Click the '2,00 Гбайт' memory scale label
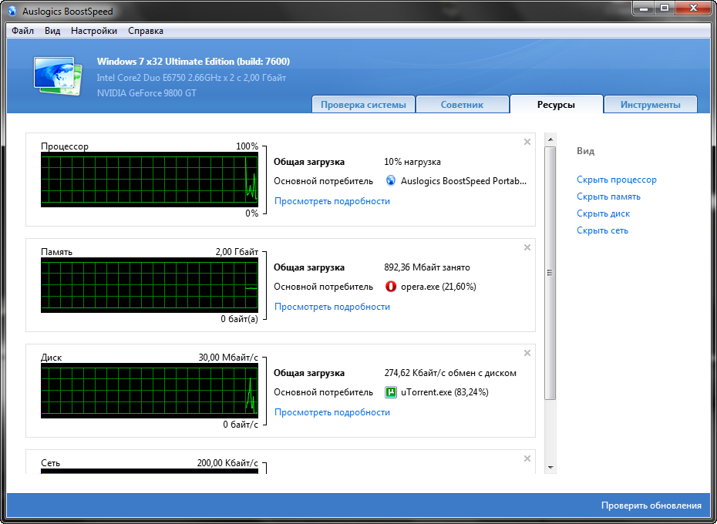 point(237,252)
